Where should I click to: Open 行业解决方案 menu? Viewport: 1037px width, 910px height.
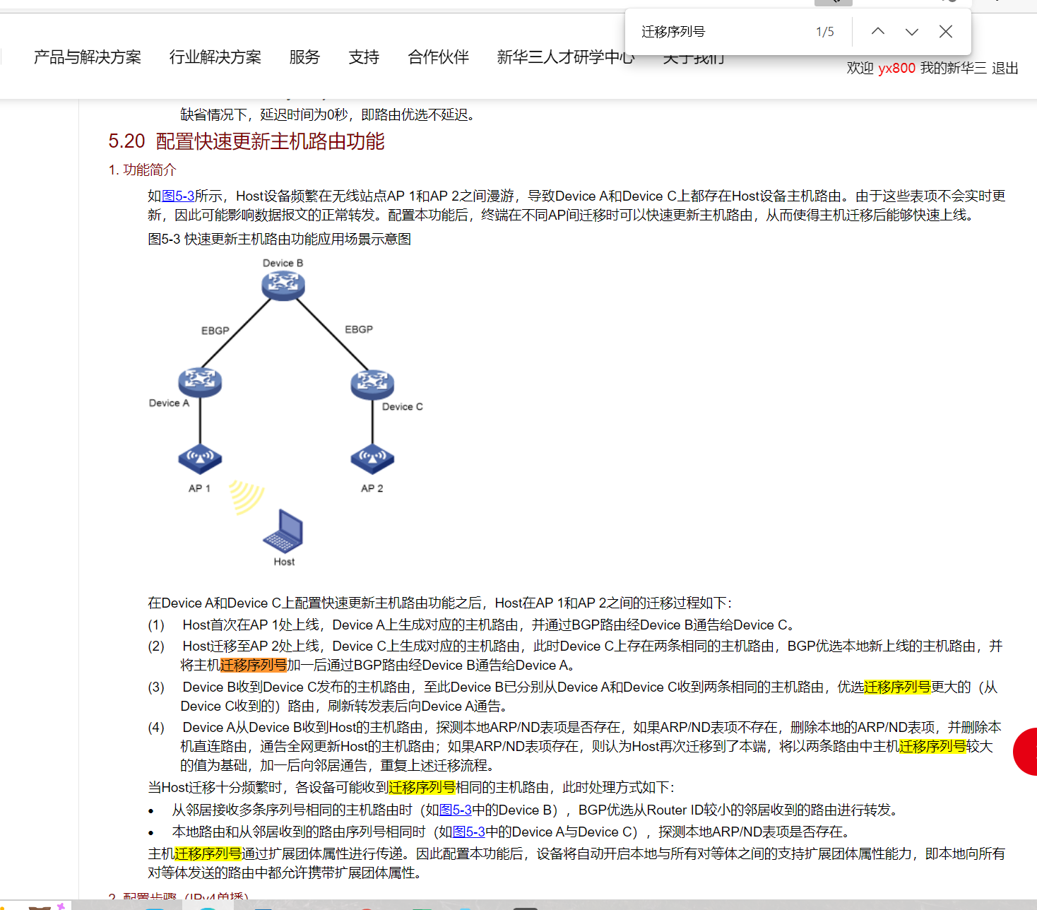215,57
